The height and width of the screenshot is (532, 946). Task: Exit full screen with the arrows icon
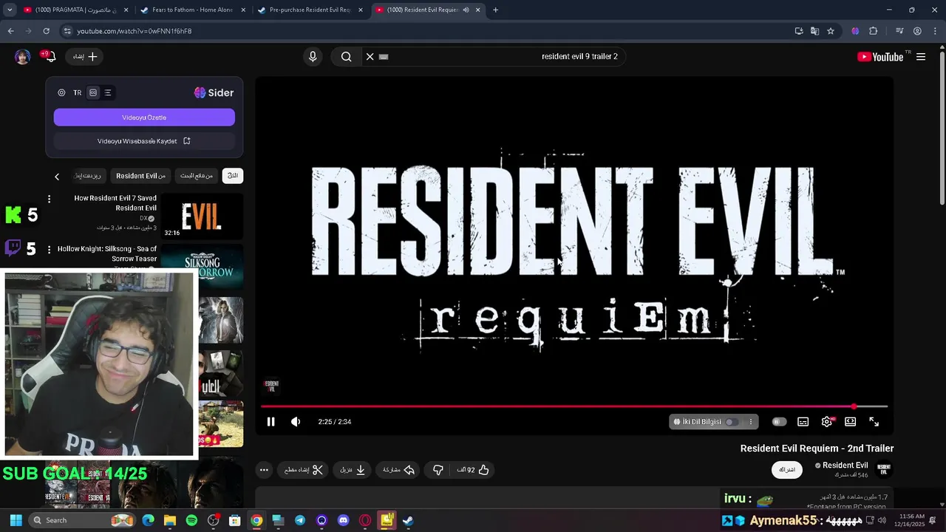874,422
